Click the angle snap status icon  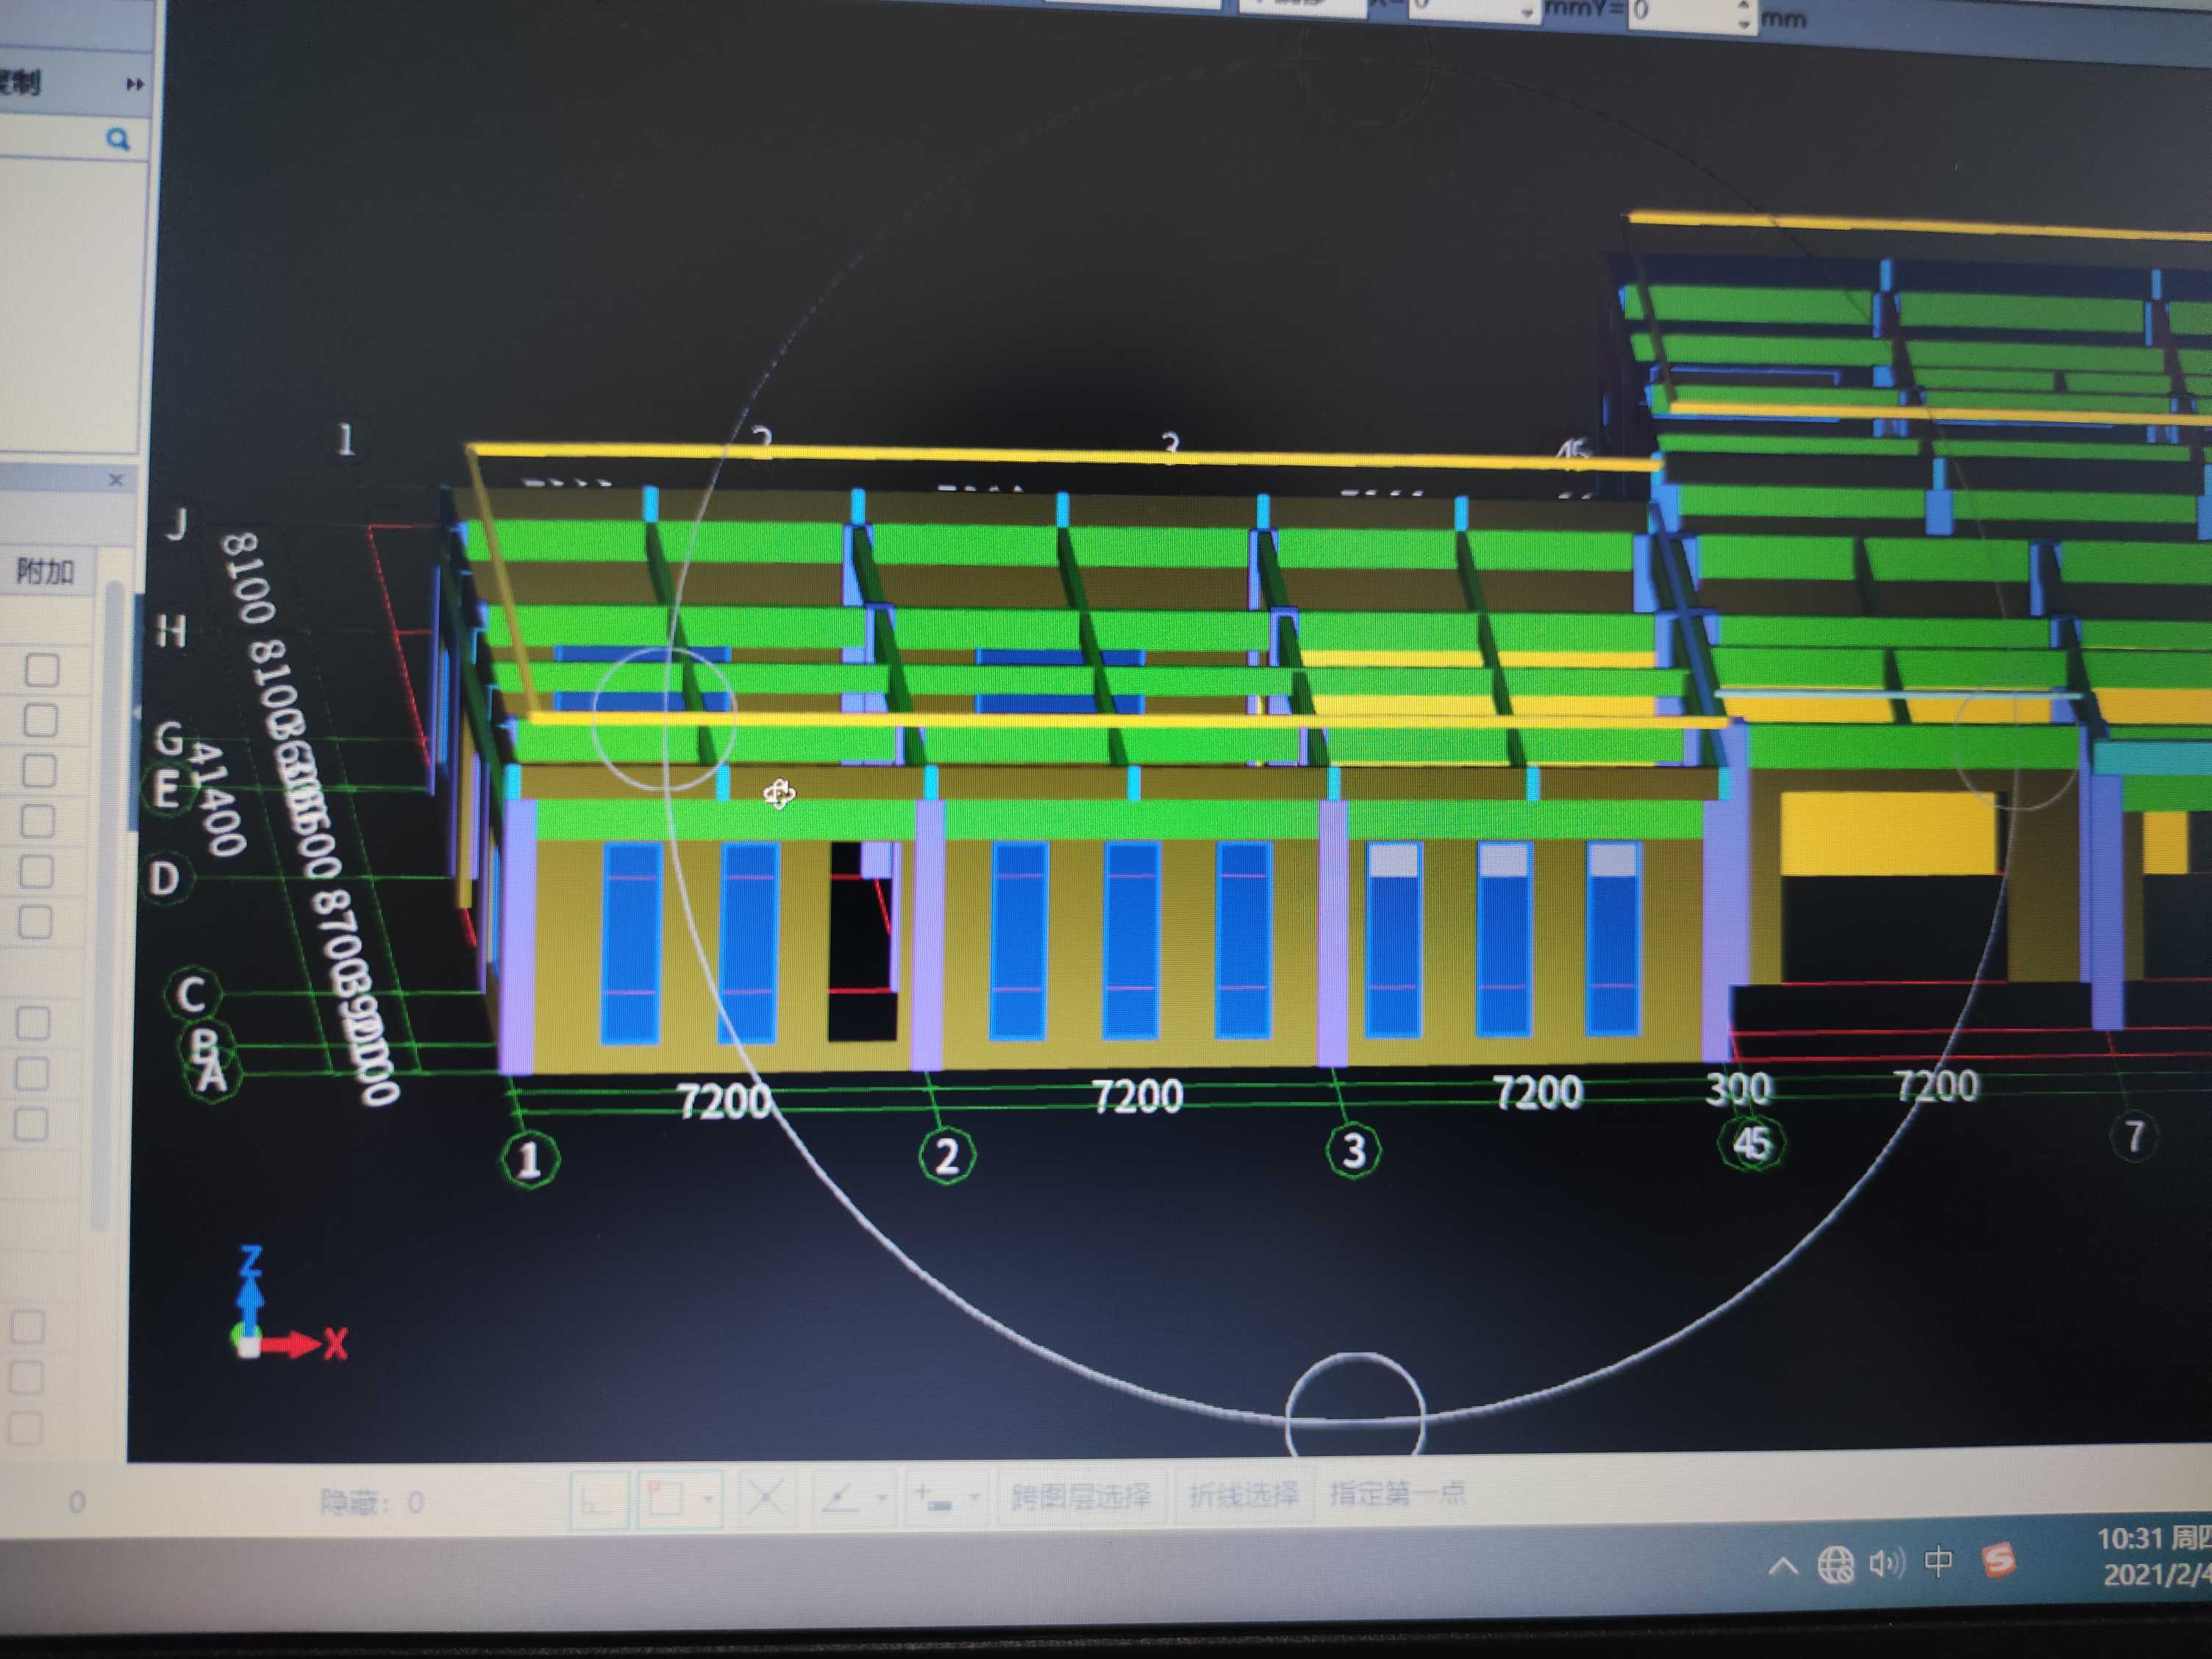point(840,1497)
